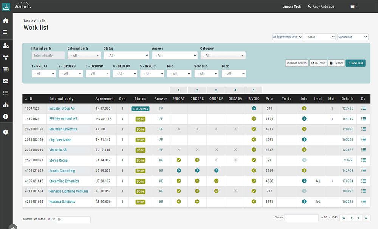The height and width of the screenshot is (229, 378).
Task: Open the help question mark icon
Action: [x=6, y=116]
